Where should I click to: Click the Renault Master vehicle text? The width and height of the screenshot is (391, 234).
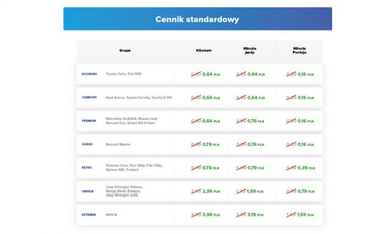(118, 144)
